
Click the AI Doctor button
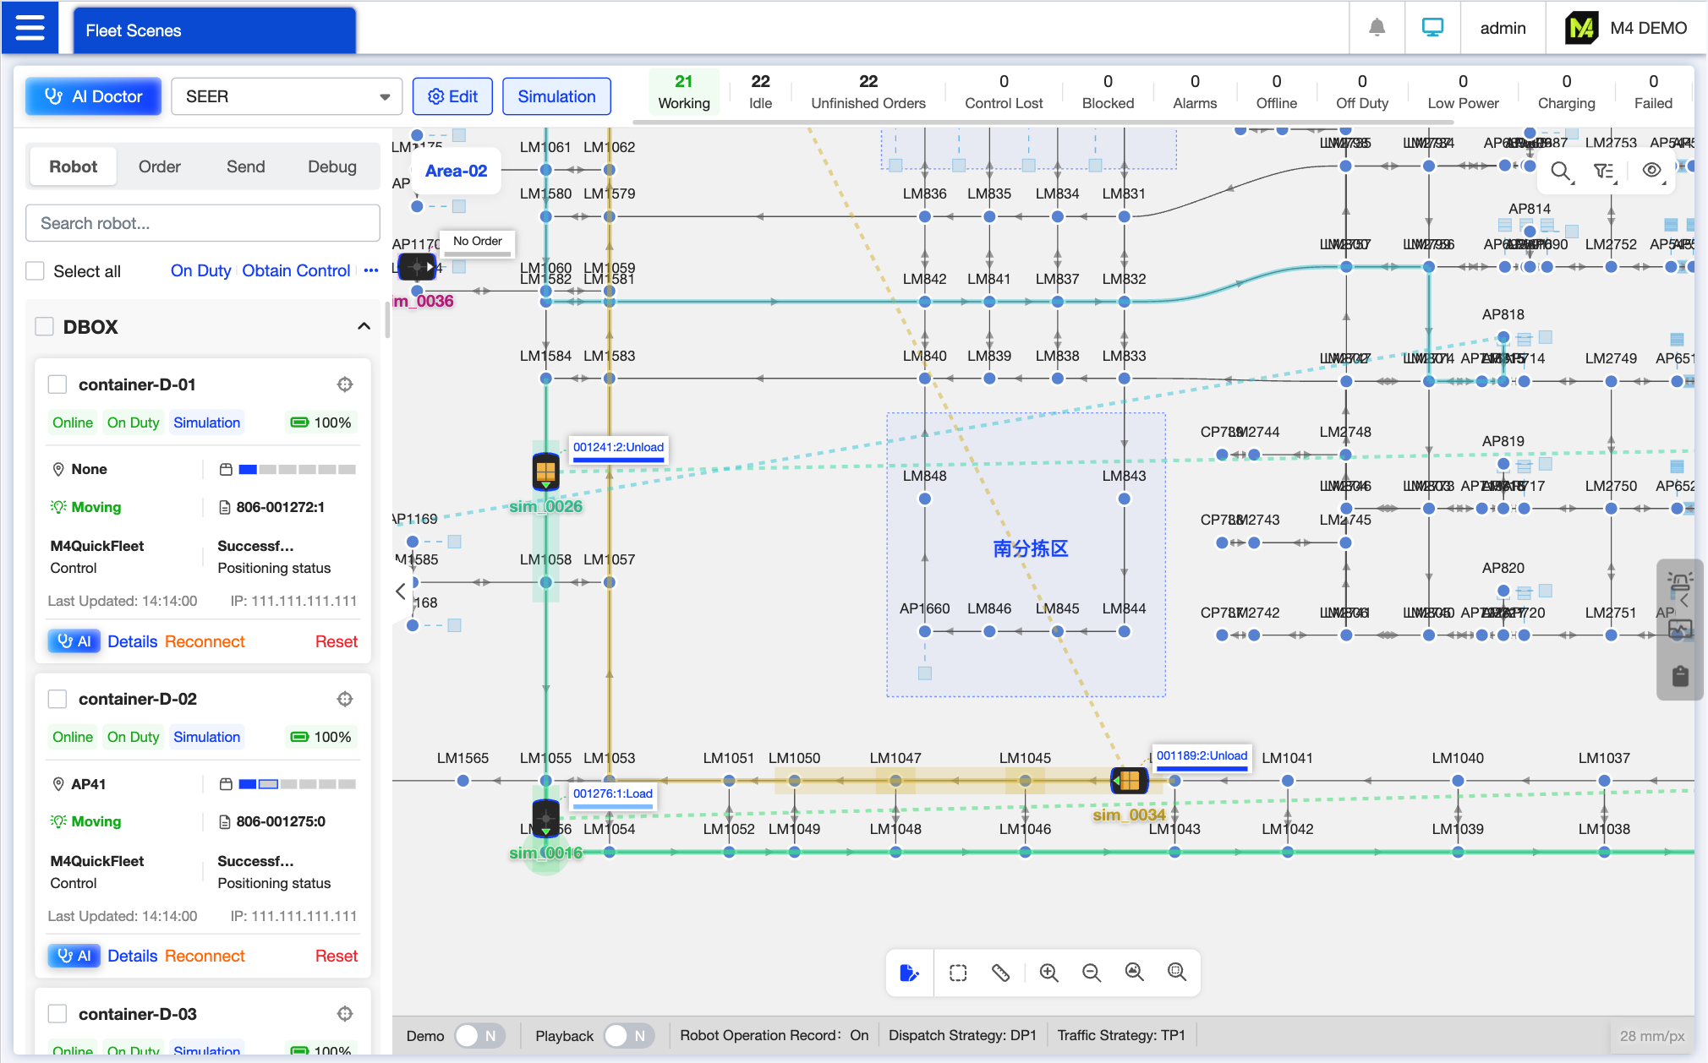coord(93,96)
